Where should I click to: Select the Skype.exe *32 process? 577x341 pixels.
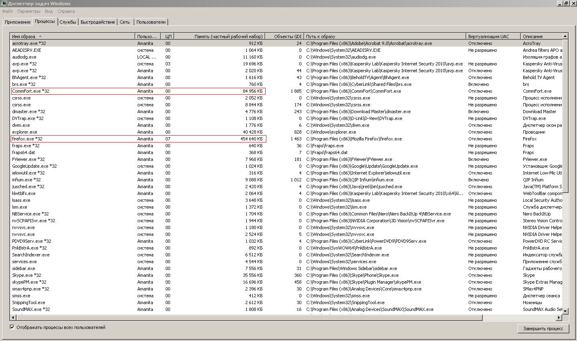(286, 275)
